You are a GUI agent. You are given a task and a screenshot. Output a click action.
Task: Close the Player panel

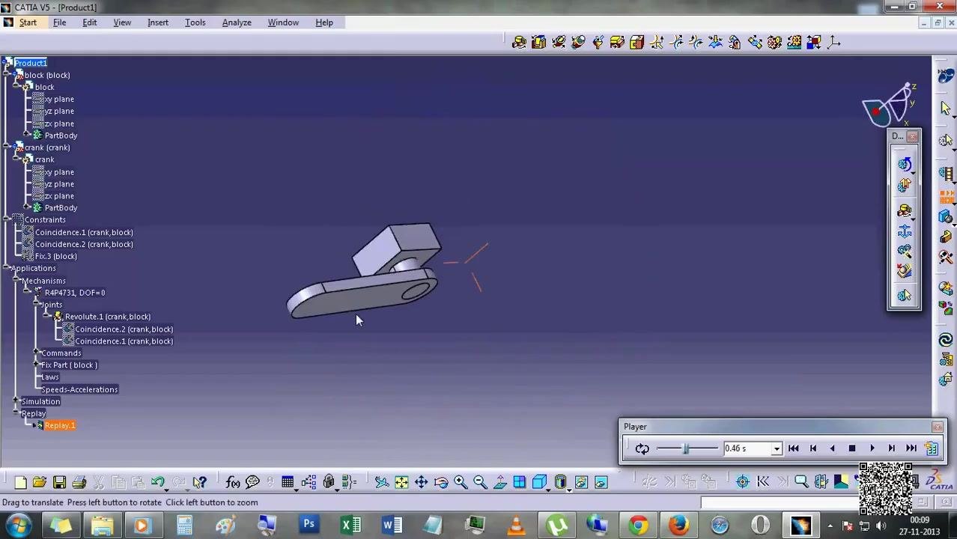938,427
